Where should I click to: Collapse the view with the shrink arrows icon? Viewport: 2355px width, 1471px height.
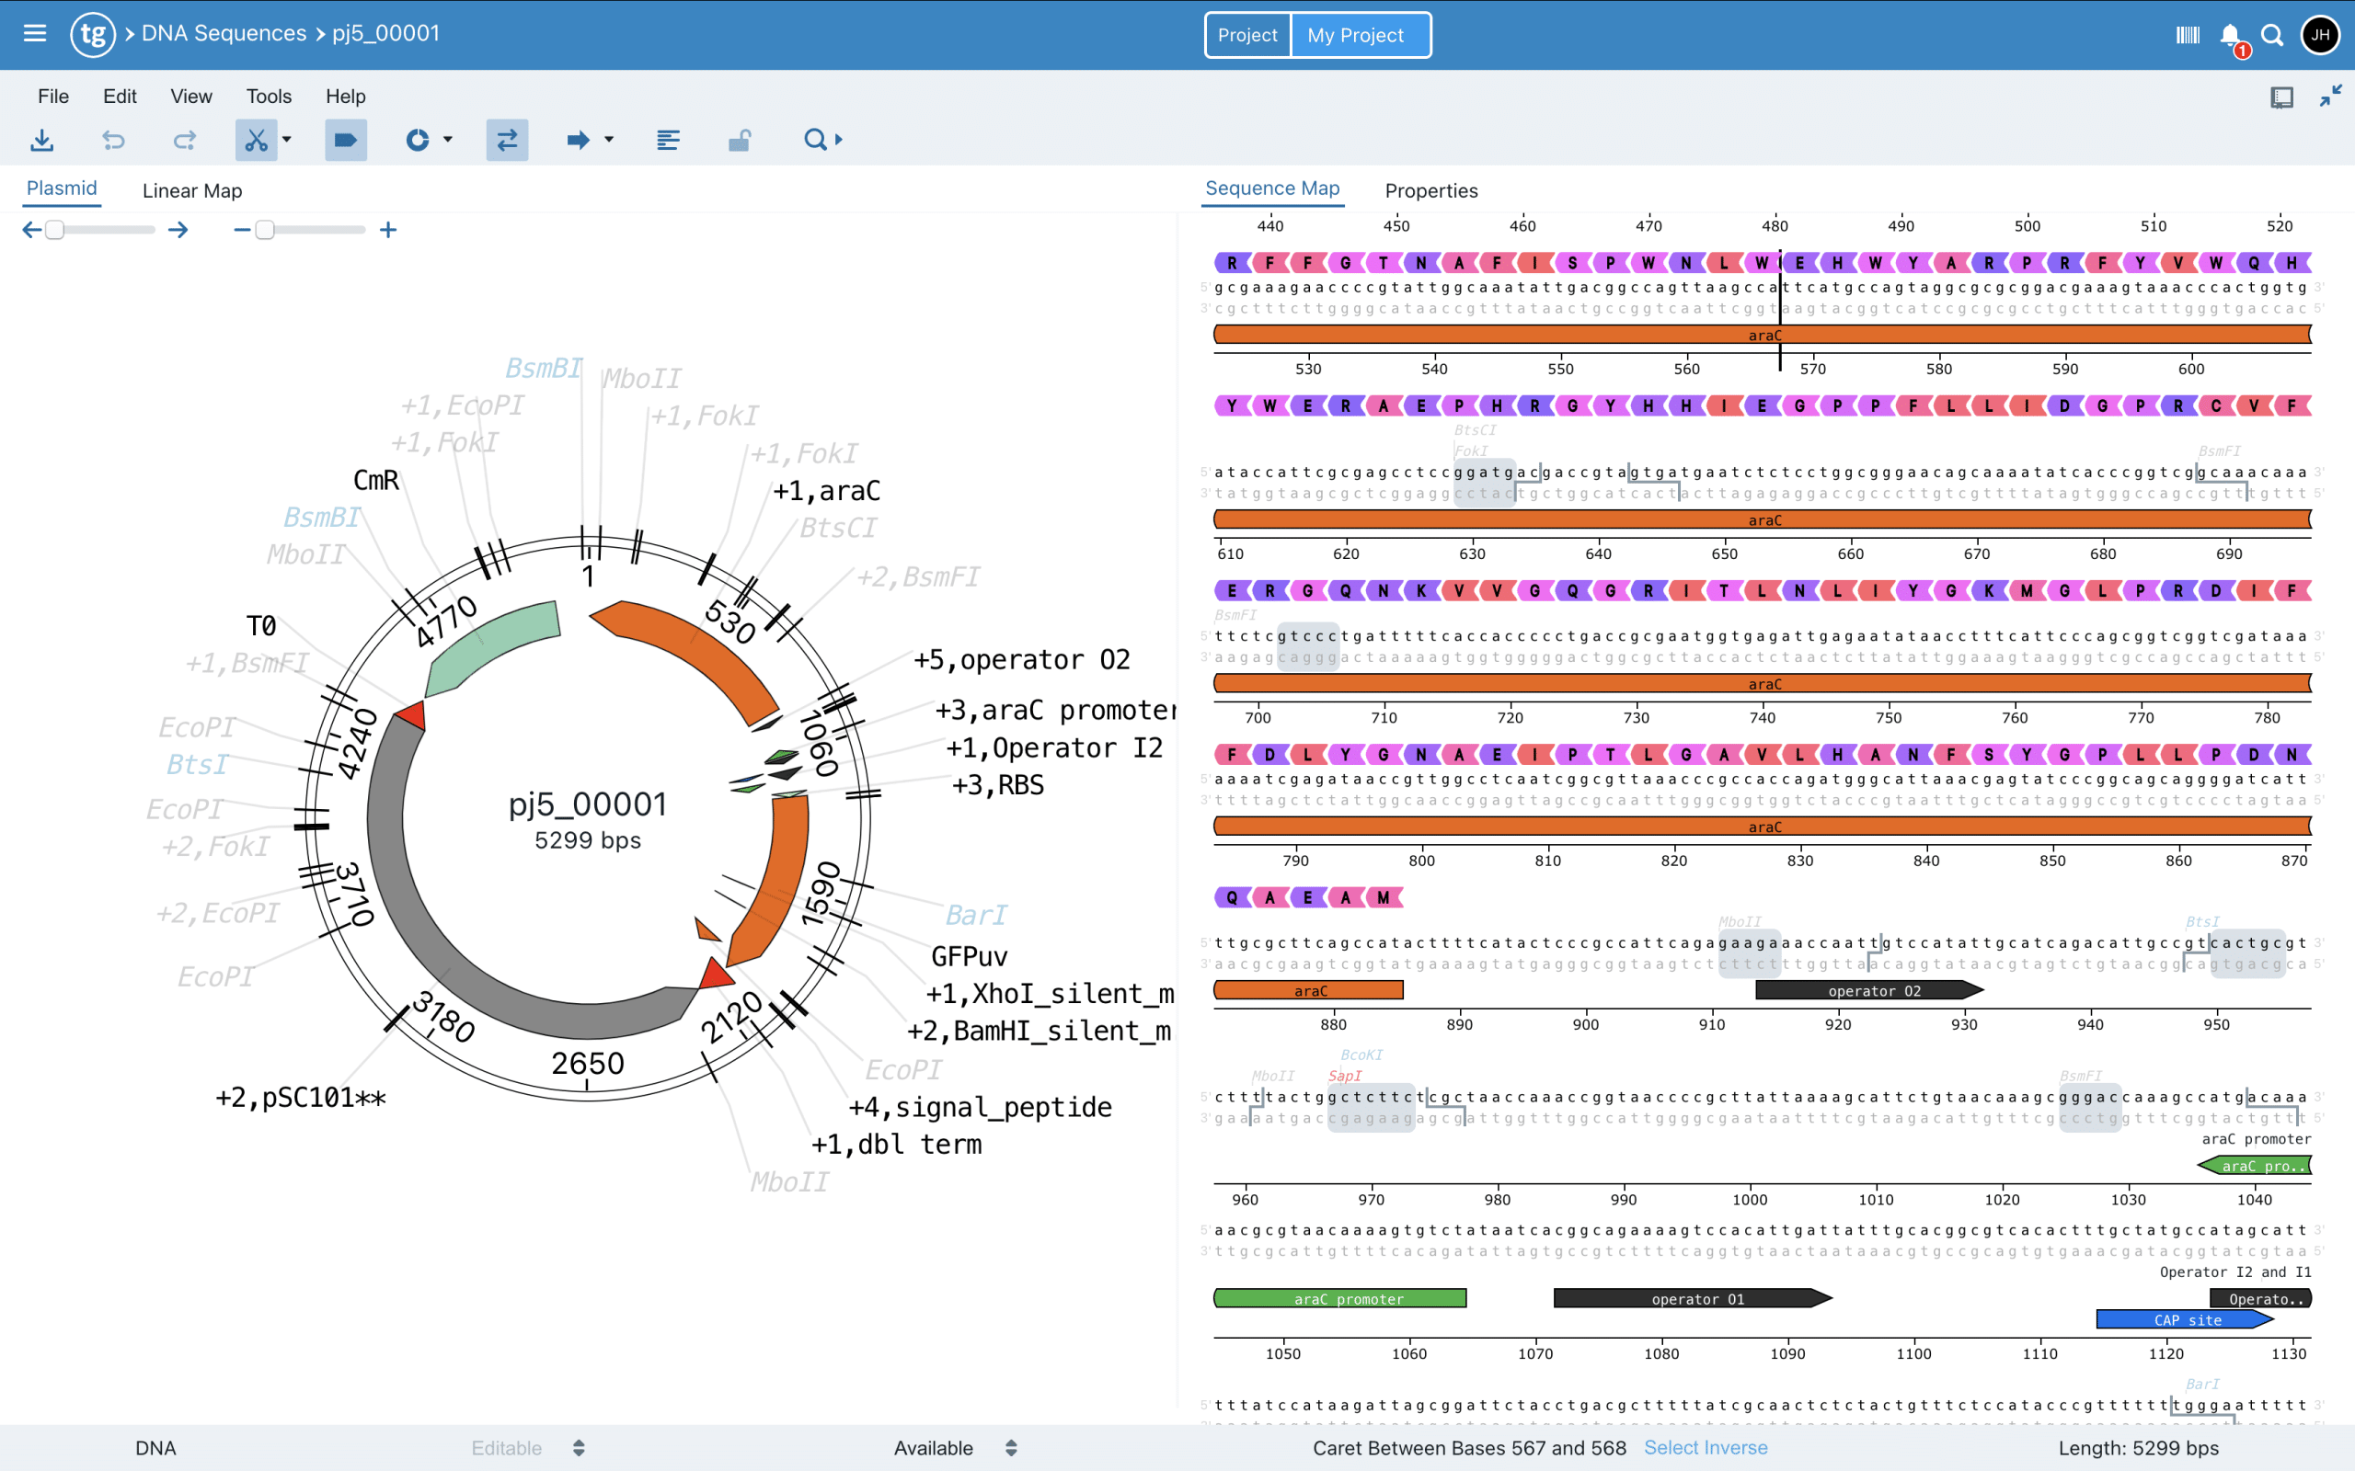tap(2333, 96)
